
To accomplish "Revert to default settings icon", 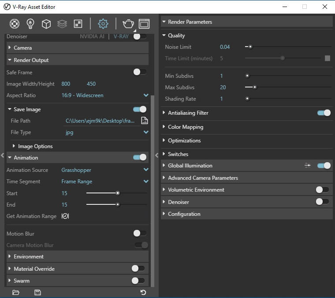I will (143, 292).
